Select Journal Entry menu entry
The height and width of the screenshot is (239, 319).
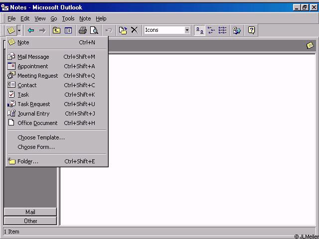point(57,114)
